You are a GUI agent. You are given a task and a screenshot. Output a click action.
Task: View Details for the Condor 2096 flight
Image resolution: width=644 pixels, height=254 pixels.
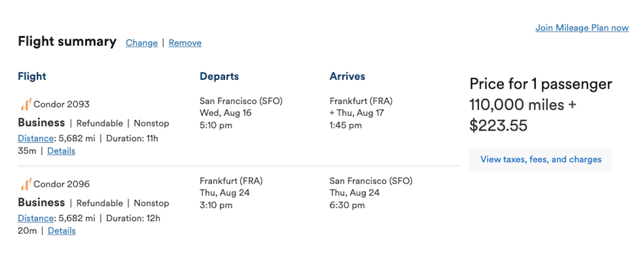61,230
